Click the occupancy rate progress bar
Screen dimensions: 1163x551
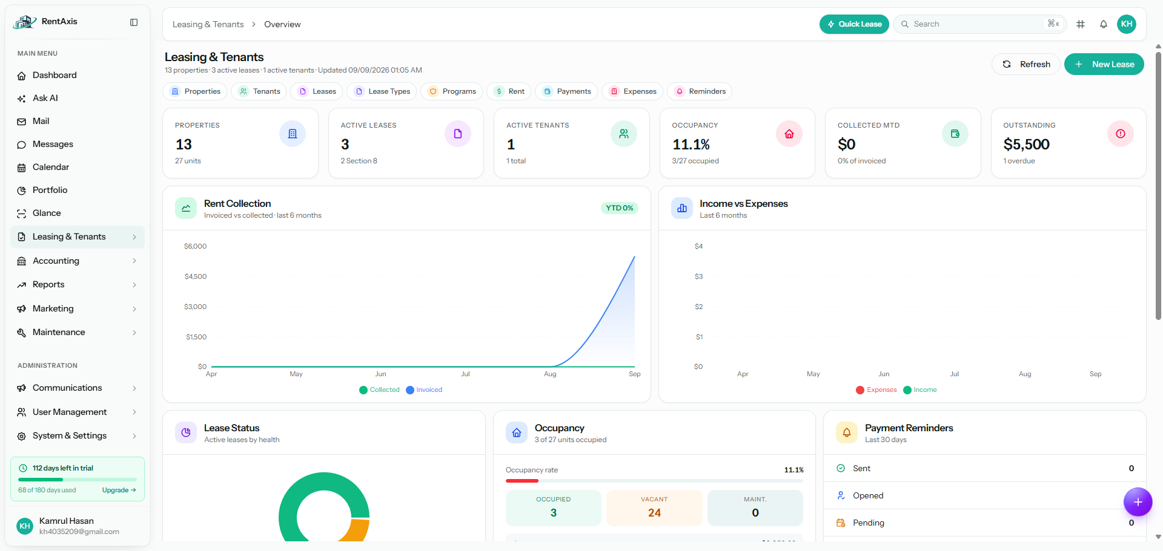[654, 481]
